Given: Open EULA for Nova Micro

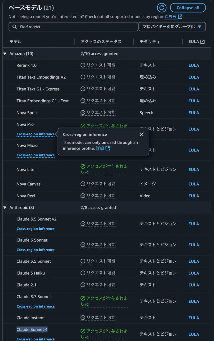Looking at the screenshot, I should 194,150.
